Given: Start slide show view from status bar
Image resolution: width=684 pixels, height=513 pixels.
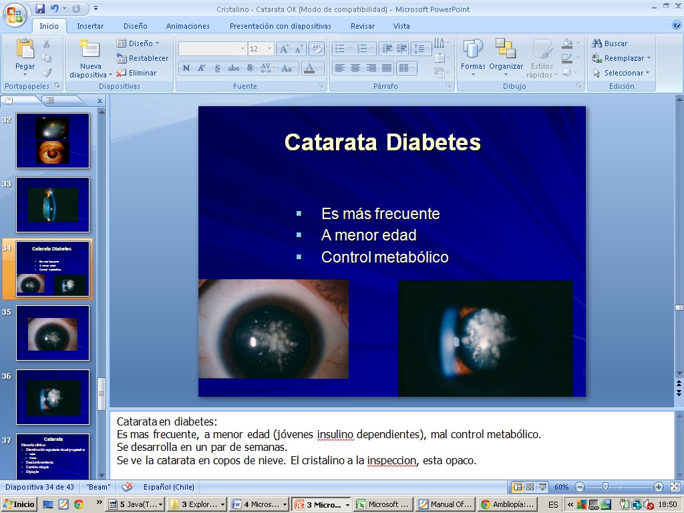Looking at the screenshot, I should 542,487.
